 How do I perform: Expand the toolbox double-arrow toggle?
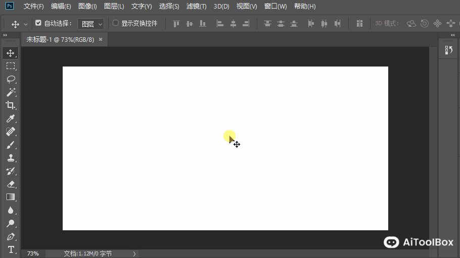pos(5,35)
